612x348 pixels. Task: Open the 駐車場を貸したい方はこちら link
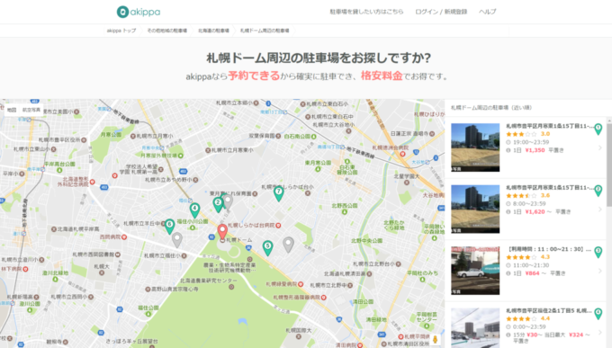click(x=366, y=12)
